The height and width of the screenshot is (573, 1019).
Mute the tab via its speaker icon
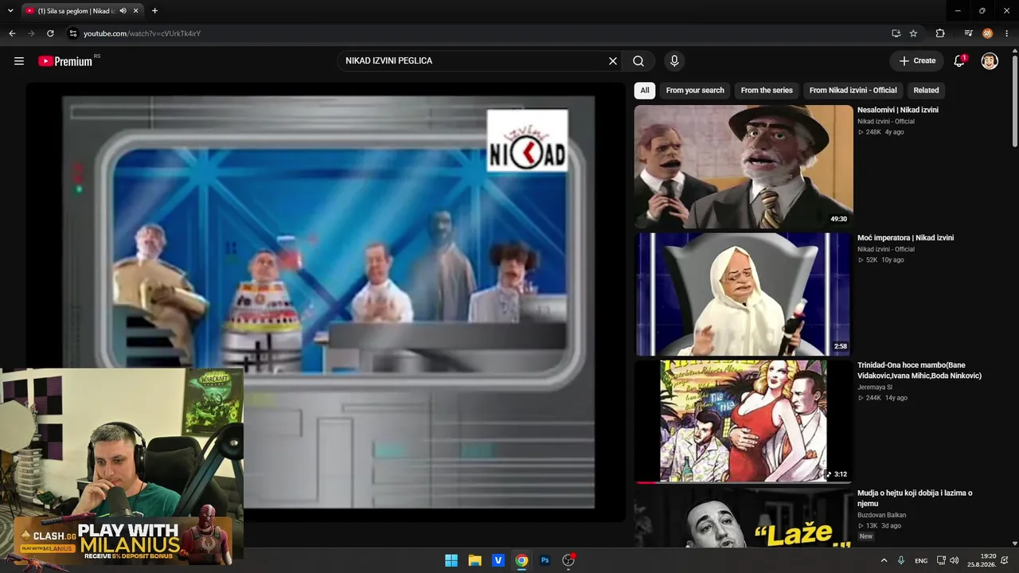point(123,11)
